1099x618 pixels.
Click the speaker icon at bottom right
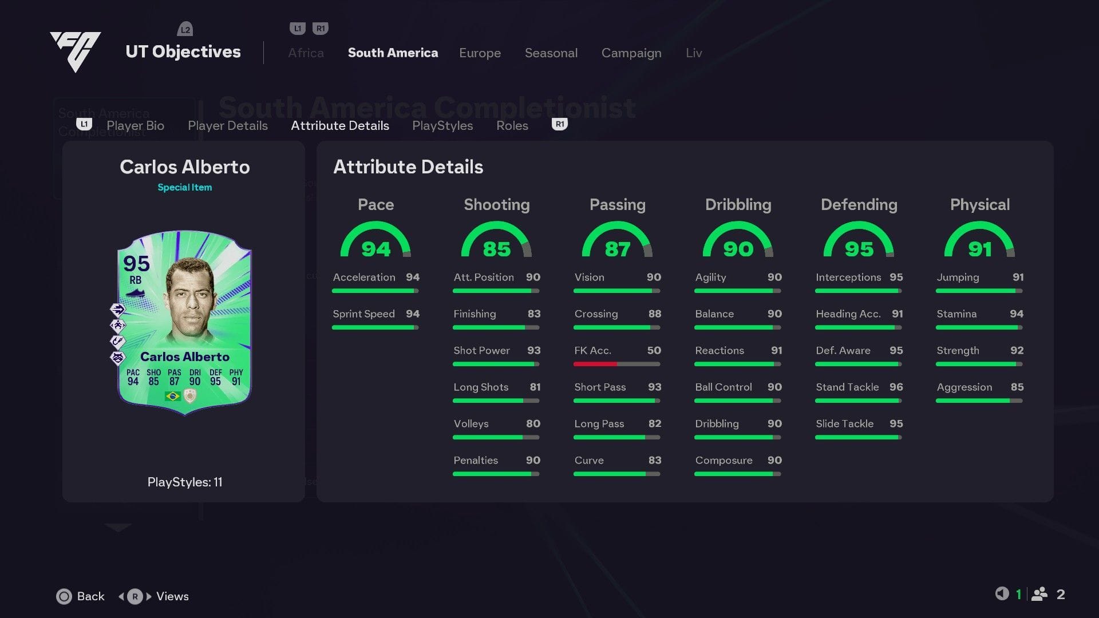point(1002,593)
